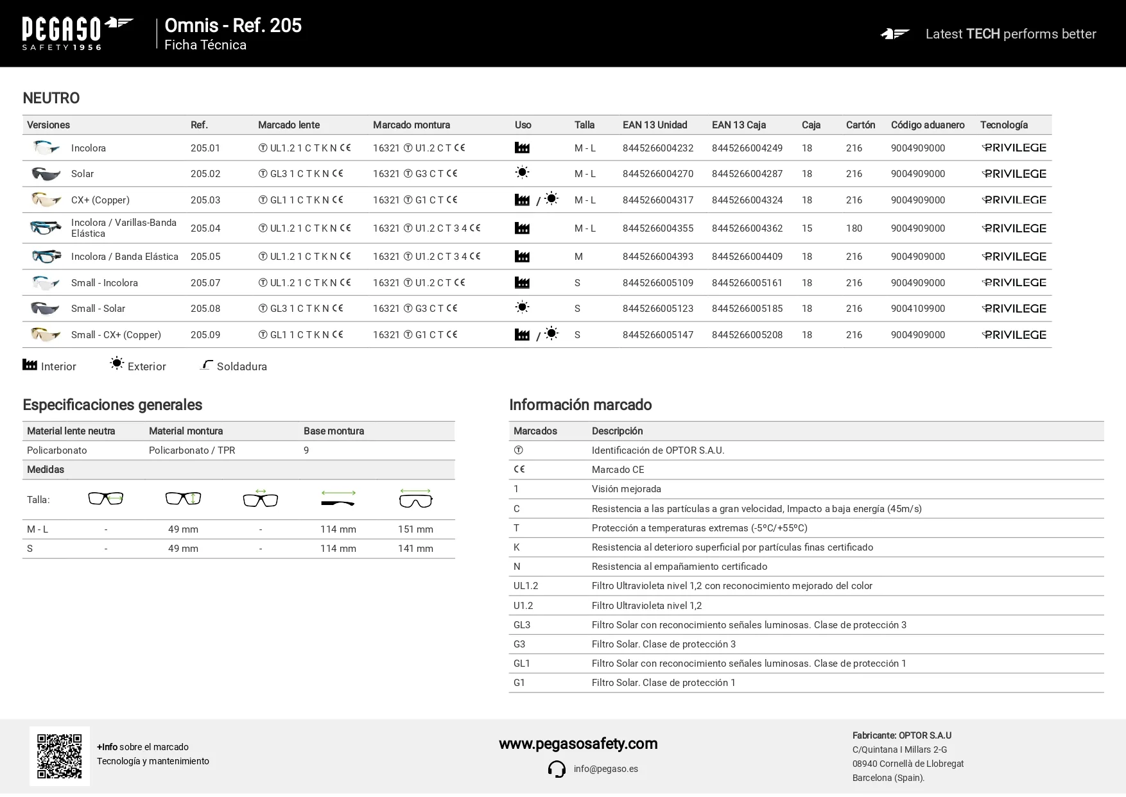Click the Privilege logo in row 205.09
The height and width of the screenshot is (797, 1126).
[1014, 334]
